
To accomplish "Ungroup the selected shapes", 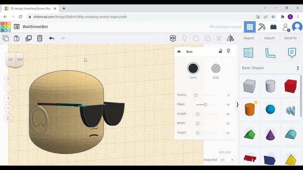I will (207, 38).
